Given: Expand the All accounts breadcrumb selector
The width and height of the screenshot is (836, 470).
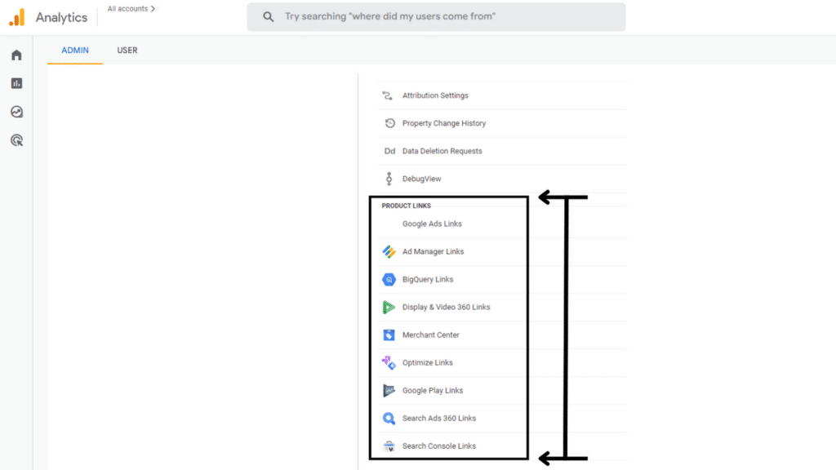Looking at the screenshot, I should point(129,8).
